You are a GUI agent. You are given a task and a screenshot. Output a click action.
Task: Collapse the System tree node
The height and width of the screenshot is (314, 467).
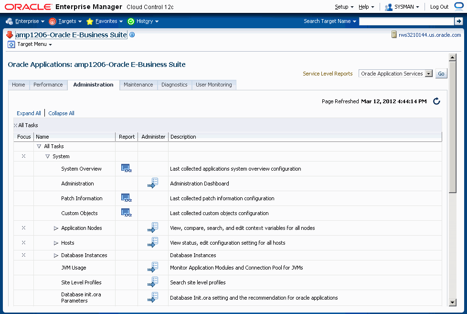[x=47, y=157]
